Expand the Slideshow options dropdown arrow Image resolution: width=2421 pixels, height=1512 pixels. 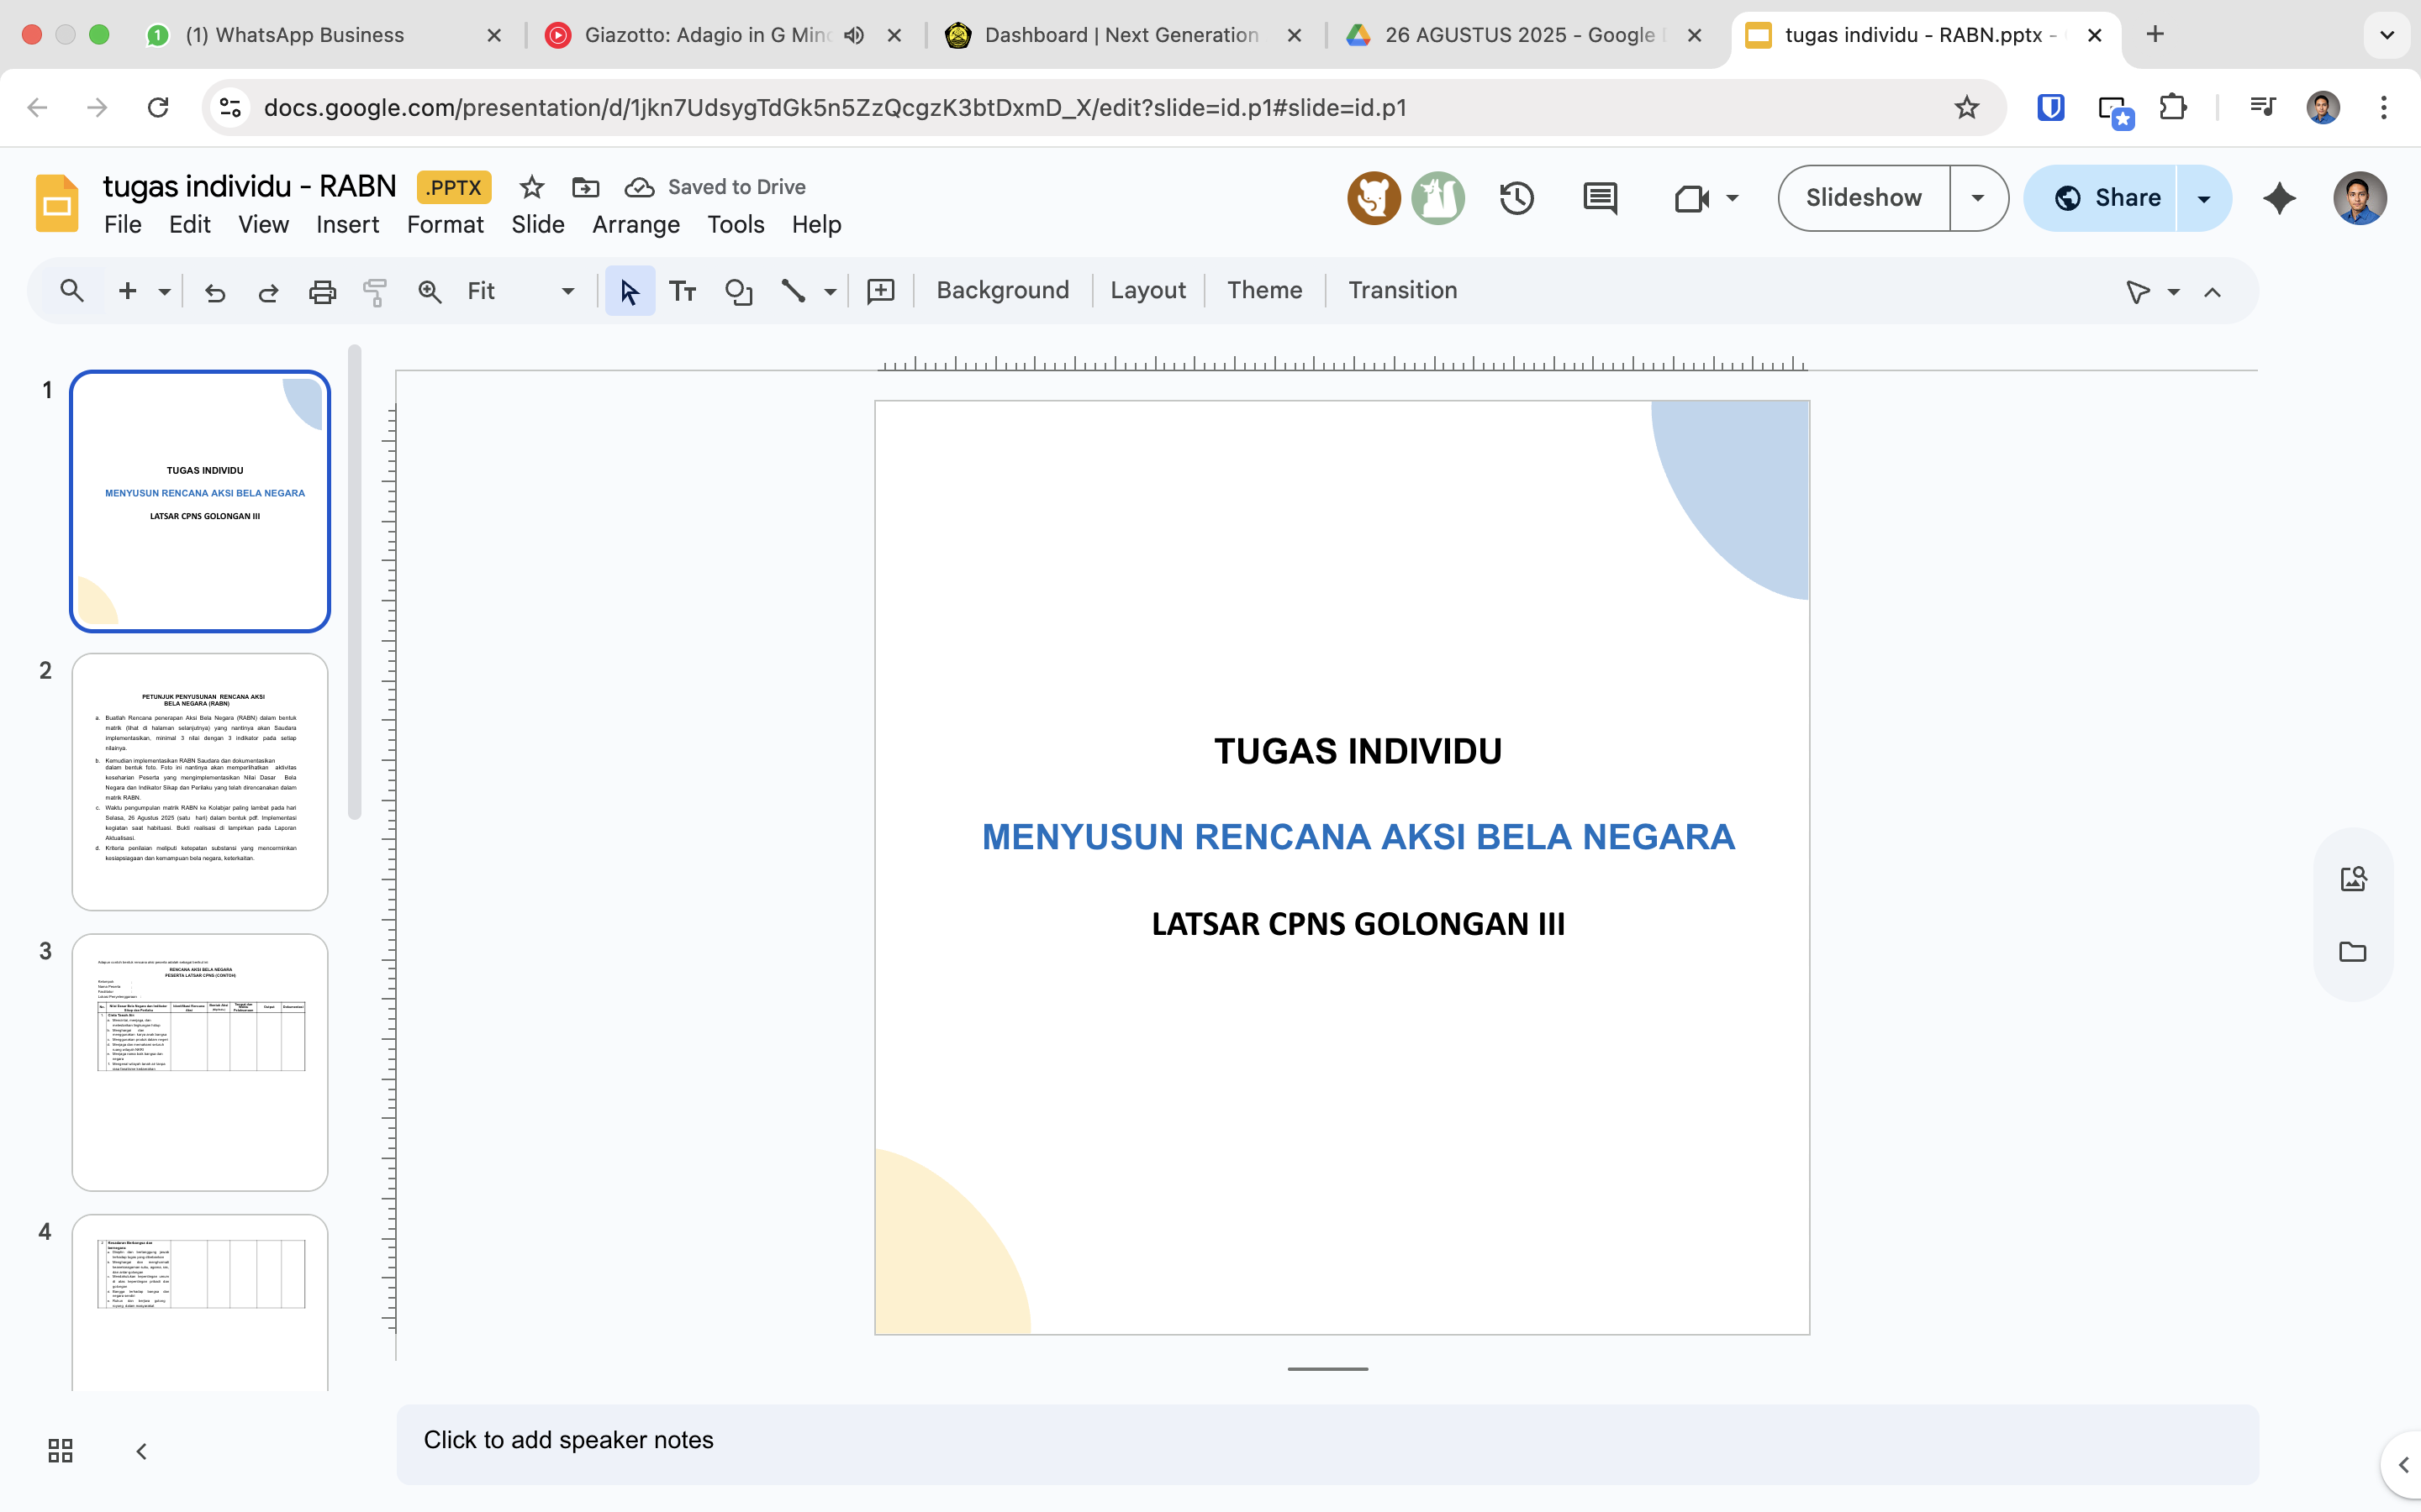pos(1978,198)
